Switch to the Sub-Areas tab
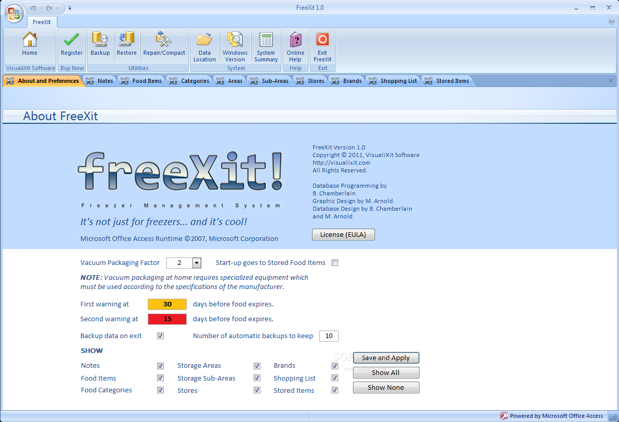 pos(270,81)
